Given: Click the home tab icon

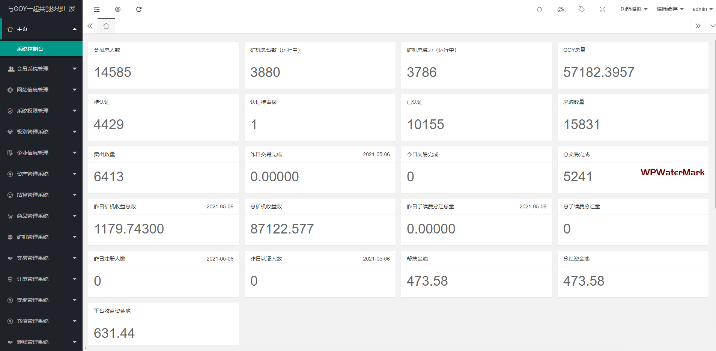Looking at the screenshot, I should (x=106, y=26).
